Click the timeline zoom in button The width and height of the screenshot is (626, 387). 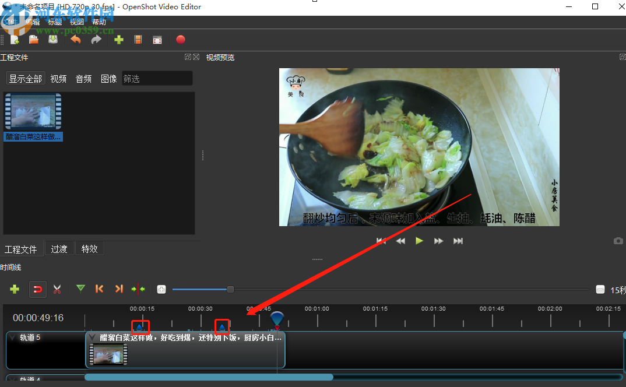[x=161, y=289]
